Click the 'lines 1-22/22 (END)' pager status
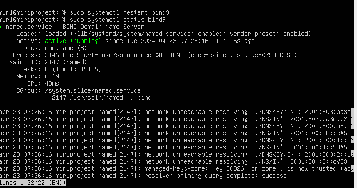This screenshot has width=357, height=188. click(33, 183)
